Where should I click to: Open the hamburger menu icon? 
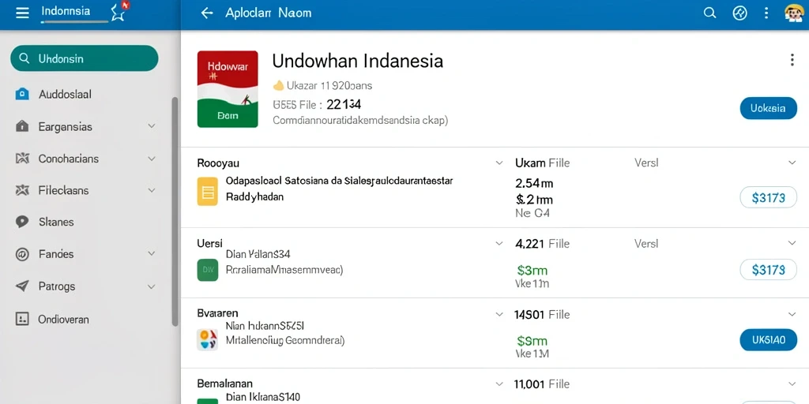pos(22,13)
